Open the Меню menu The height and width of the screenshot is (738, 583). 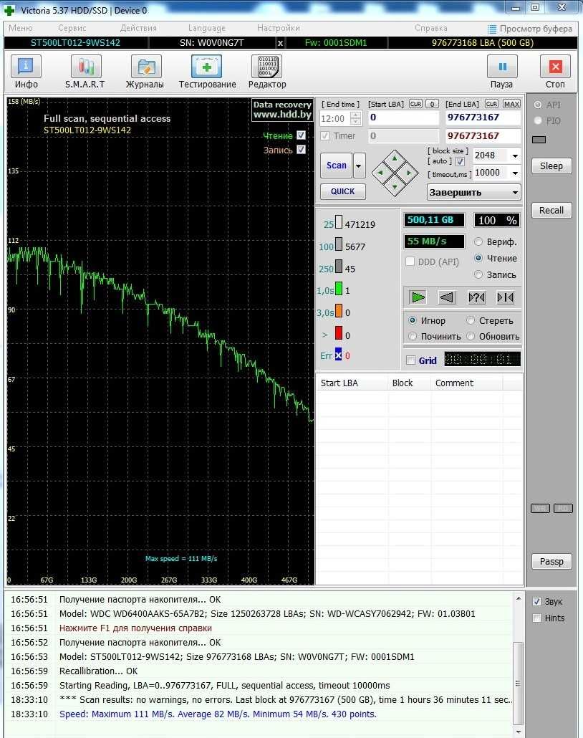coord(21,28)
